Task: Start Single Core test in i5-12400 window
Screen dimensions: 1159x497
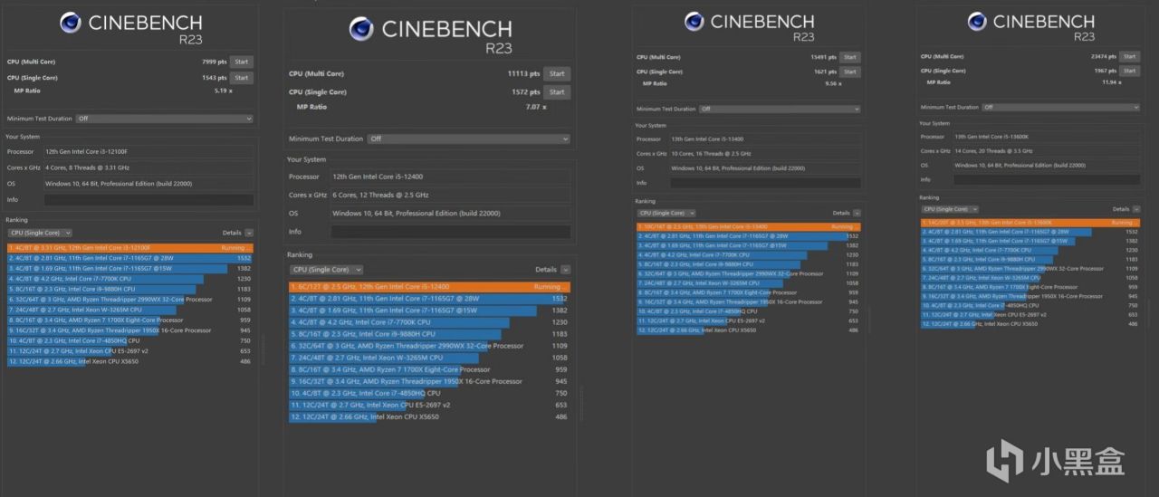Action: (557, 91)
